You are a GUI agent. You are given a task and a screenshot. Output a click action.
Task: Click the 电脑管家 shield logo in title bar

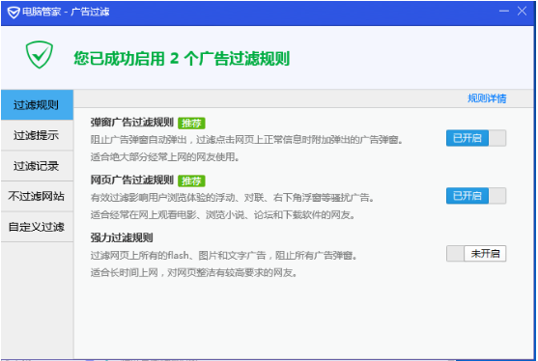[x=14, y=12]
